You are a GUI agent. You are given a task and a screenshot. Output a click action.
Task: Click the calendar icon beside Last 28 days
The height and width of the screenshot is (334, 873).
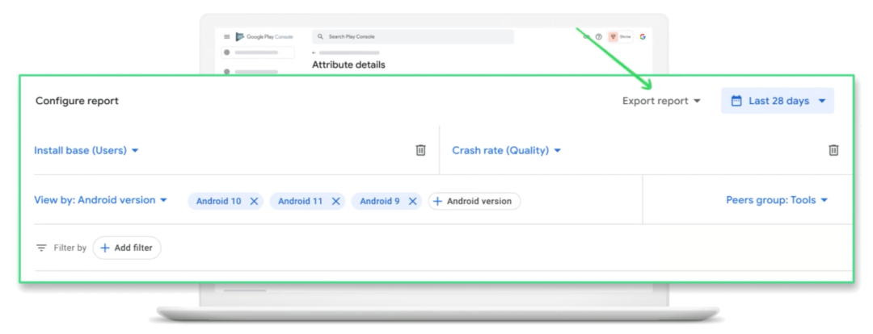[x=736, y=101]
